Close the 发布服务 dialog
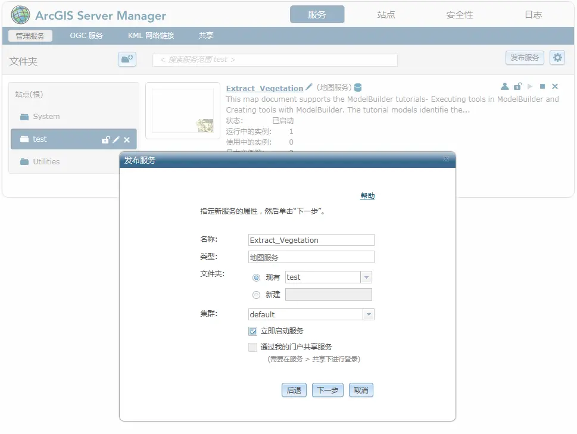 point(446,158)
